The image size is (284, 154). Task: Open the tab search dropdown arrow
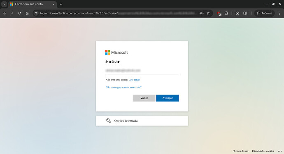4,4
